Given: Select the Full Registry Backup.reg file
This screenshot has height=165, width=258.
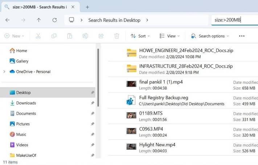Looking at the screenshot, I should [163, 98].
